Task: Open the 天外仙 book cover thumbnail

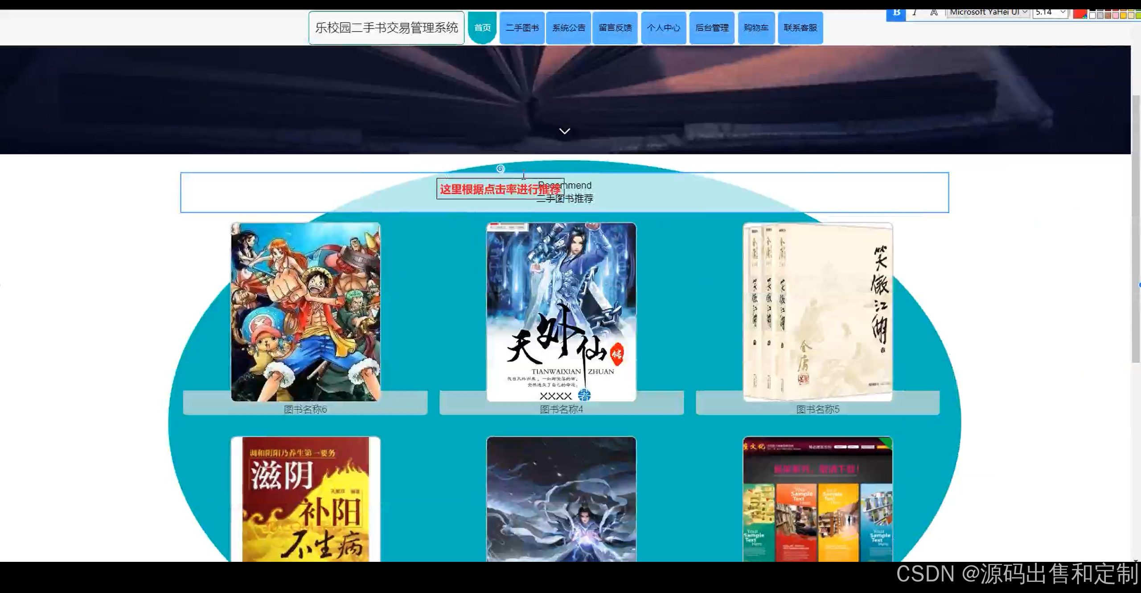Action: tap(561, 312)
